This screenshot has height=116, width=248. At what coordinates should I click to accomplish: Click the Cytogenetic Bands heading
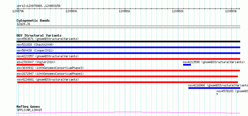point(33,20)
